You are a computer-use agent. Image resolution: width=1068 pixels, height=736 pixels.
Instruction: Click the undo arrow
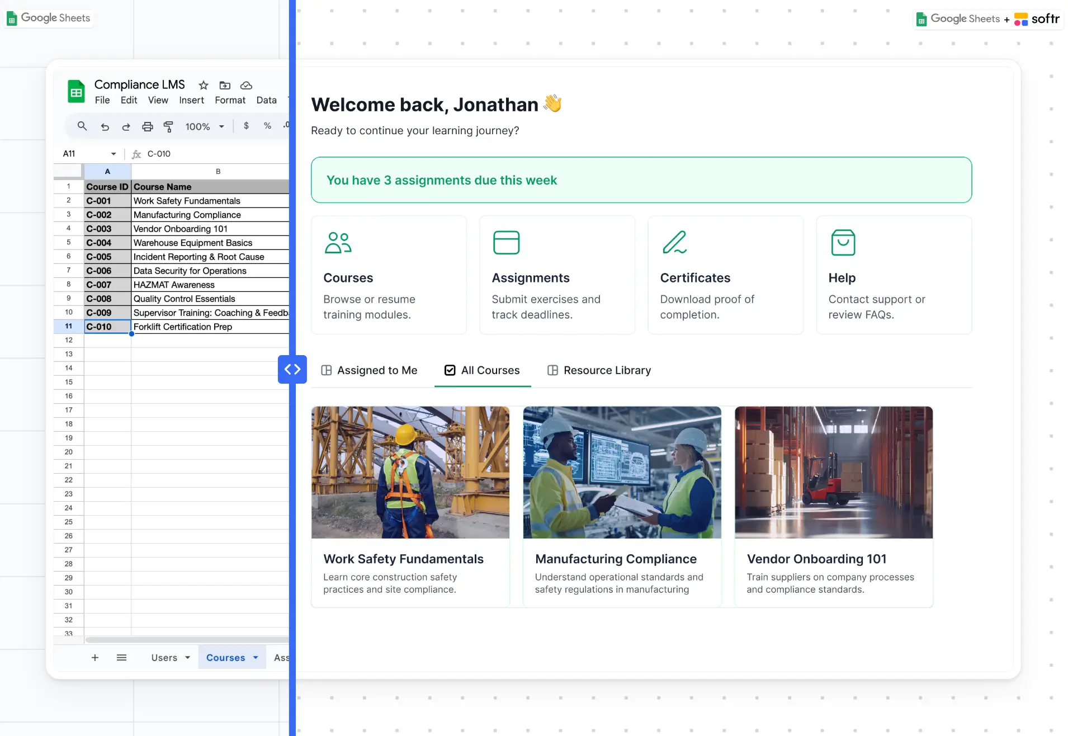click(105, 127)
